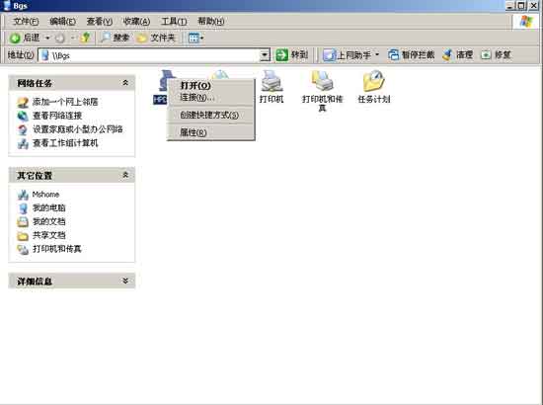Collapse the 其它位置 panel chevron
The image size is (543, 405).
click(x=125, y=175)
